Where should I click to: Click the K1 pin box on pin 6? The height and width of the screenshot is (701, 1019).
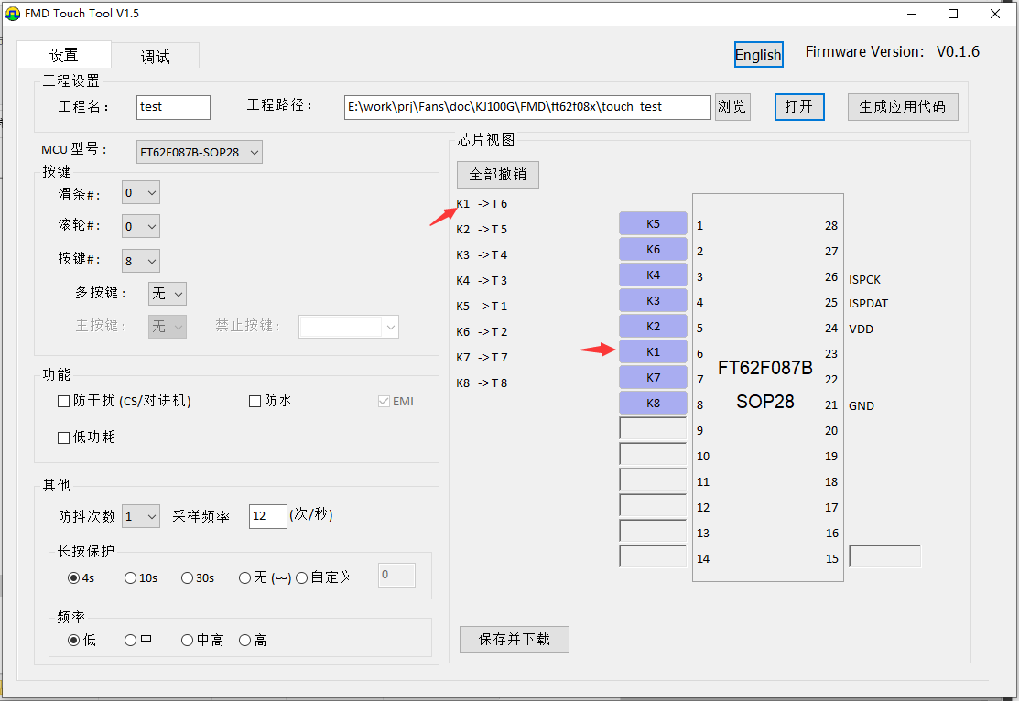tap(652, 351)
